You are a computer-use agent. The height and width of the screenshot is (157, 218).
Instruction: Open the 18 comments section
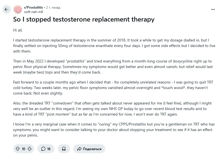[46, 149]
